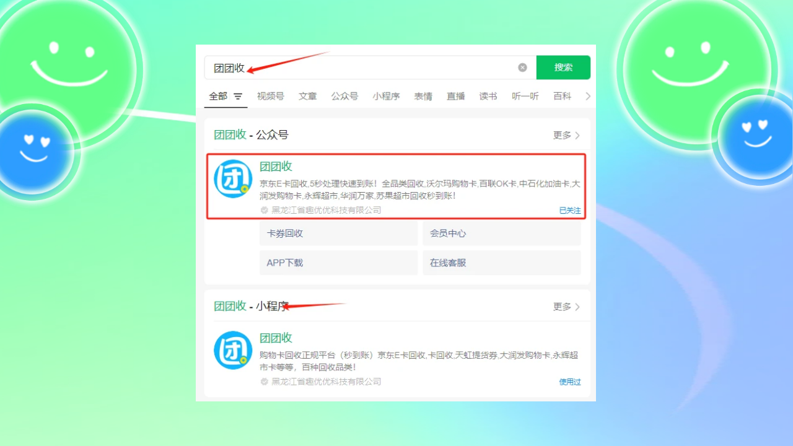Switch to the 视频号 tab
The height and width of the screenshot is (446, 793).
point(271,96)
